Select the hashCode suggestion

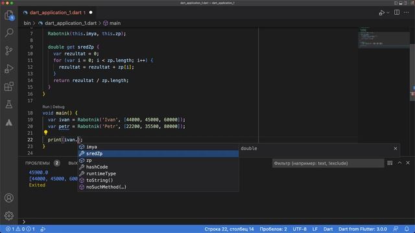pos(158,167)
